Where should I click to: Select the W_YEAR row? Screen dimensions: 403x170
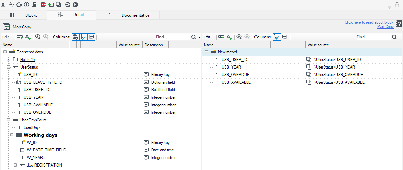(x=35, y=158)
